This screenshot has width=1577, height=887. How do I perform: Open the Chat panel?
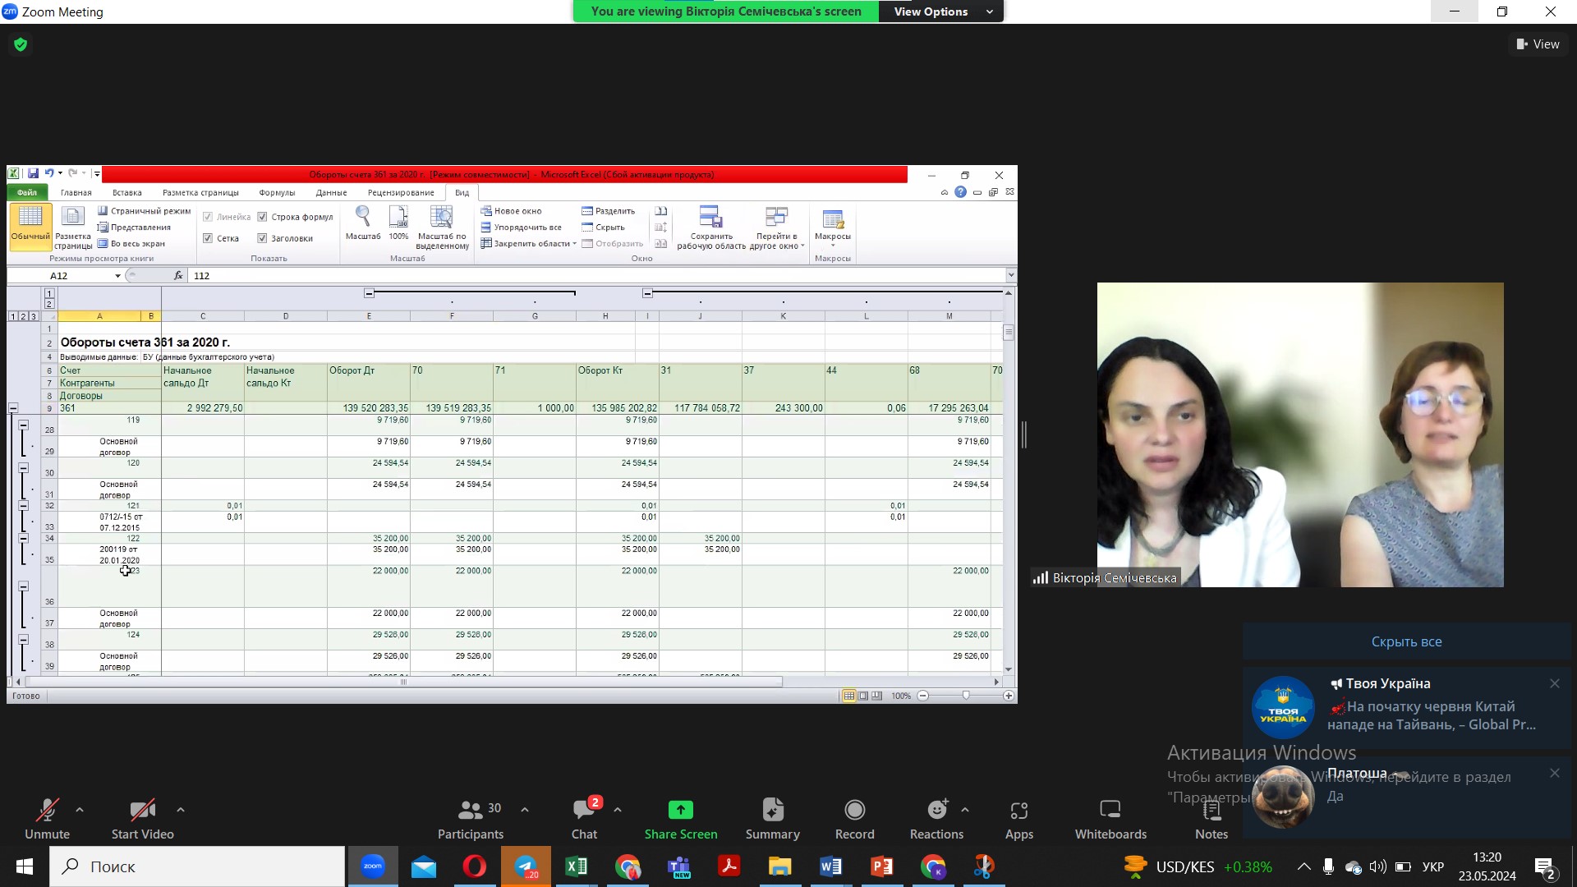585,819
